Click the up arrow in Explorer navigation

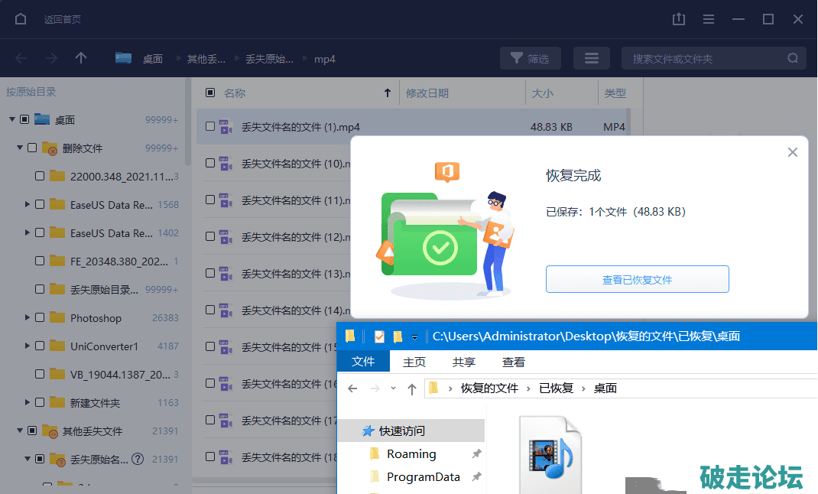[411, 388]
